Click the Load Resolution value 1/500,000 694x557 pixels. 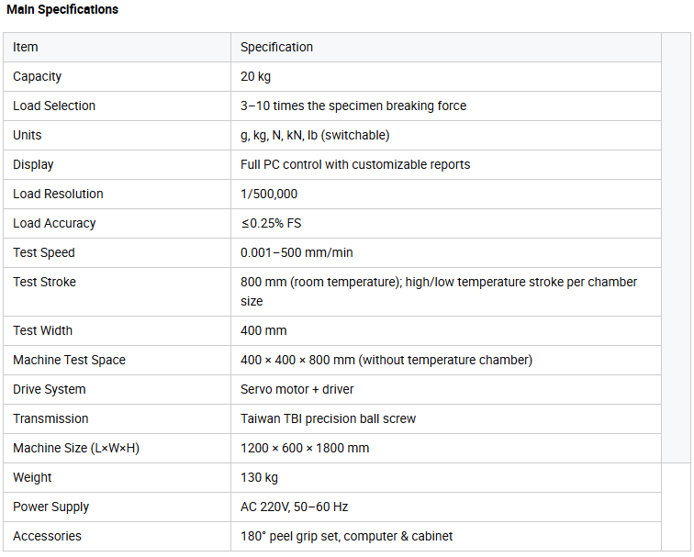269,194
